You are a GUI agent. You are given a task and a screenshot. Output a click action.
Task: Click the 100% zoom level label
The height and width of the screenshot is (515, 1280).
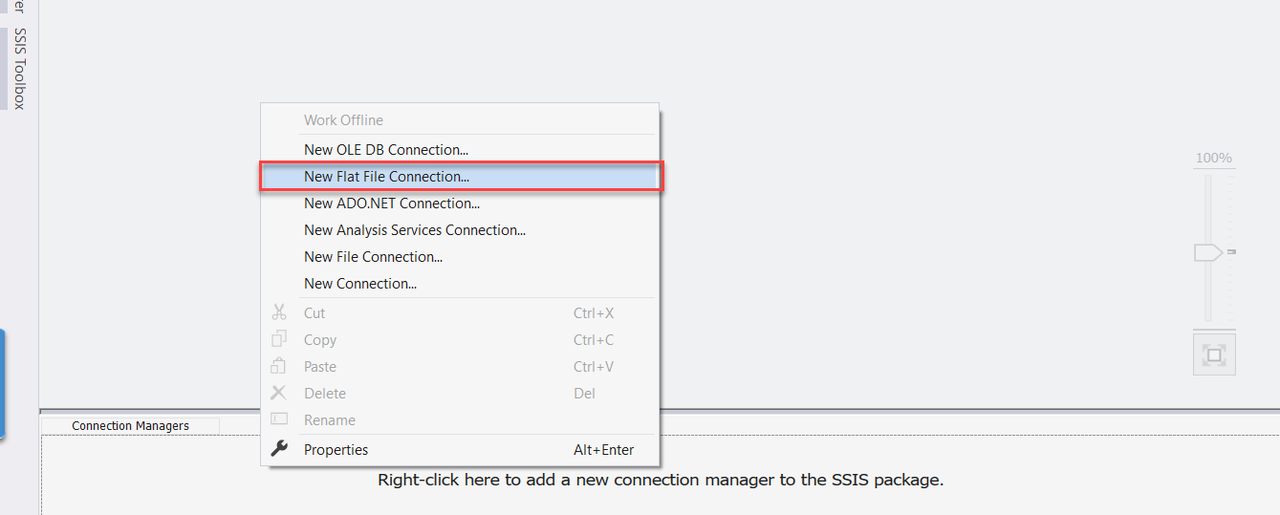tap(1214, 158)
